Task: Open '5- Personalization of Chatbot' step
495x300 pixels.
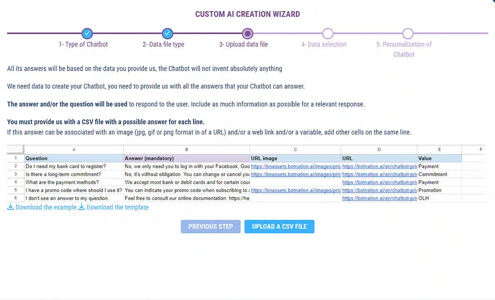Action: pos(404,49)
